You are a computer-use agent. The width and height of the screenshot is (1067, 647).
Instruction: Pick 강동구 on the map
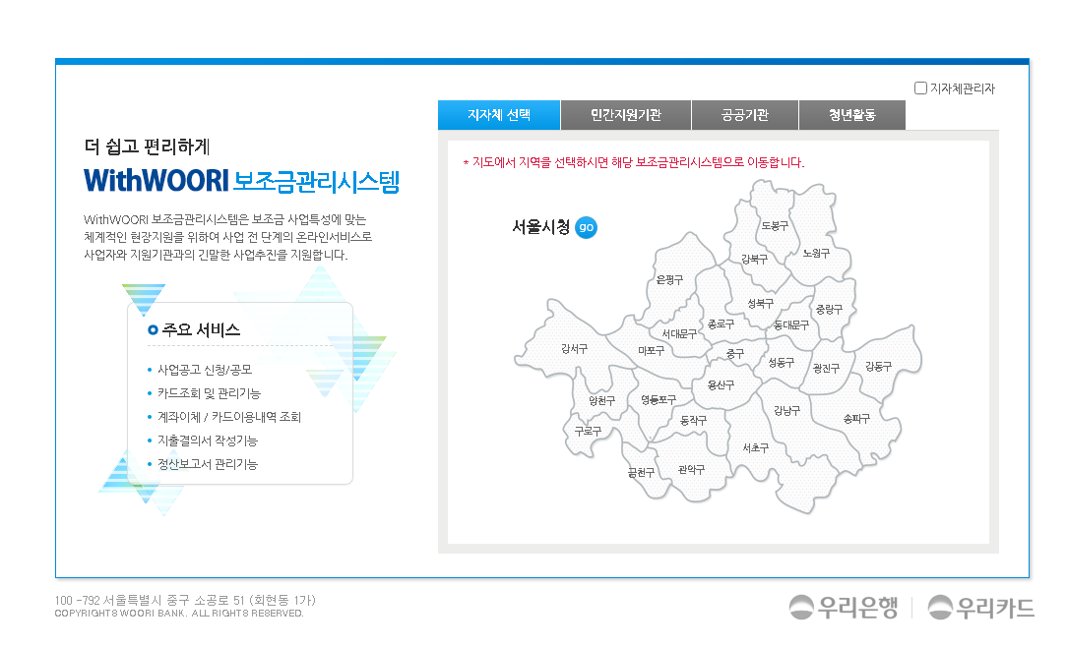878,367
